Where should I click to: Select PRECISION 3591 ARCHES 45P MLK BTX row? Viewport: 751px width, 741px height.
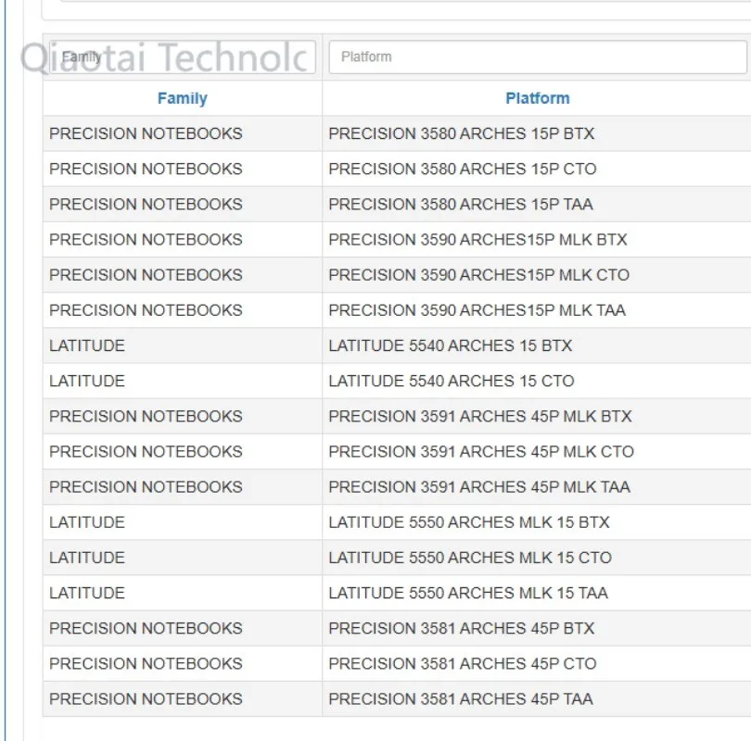click(397, 417)
